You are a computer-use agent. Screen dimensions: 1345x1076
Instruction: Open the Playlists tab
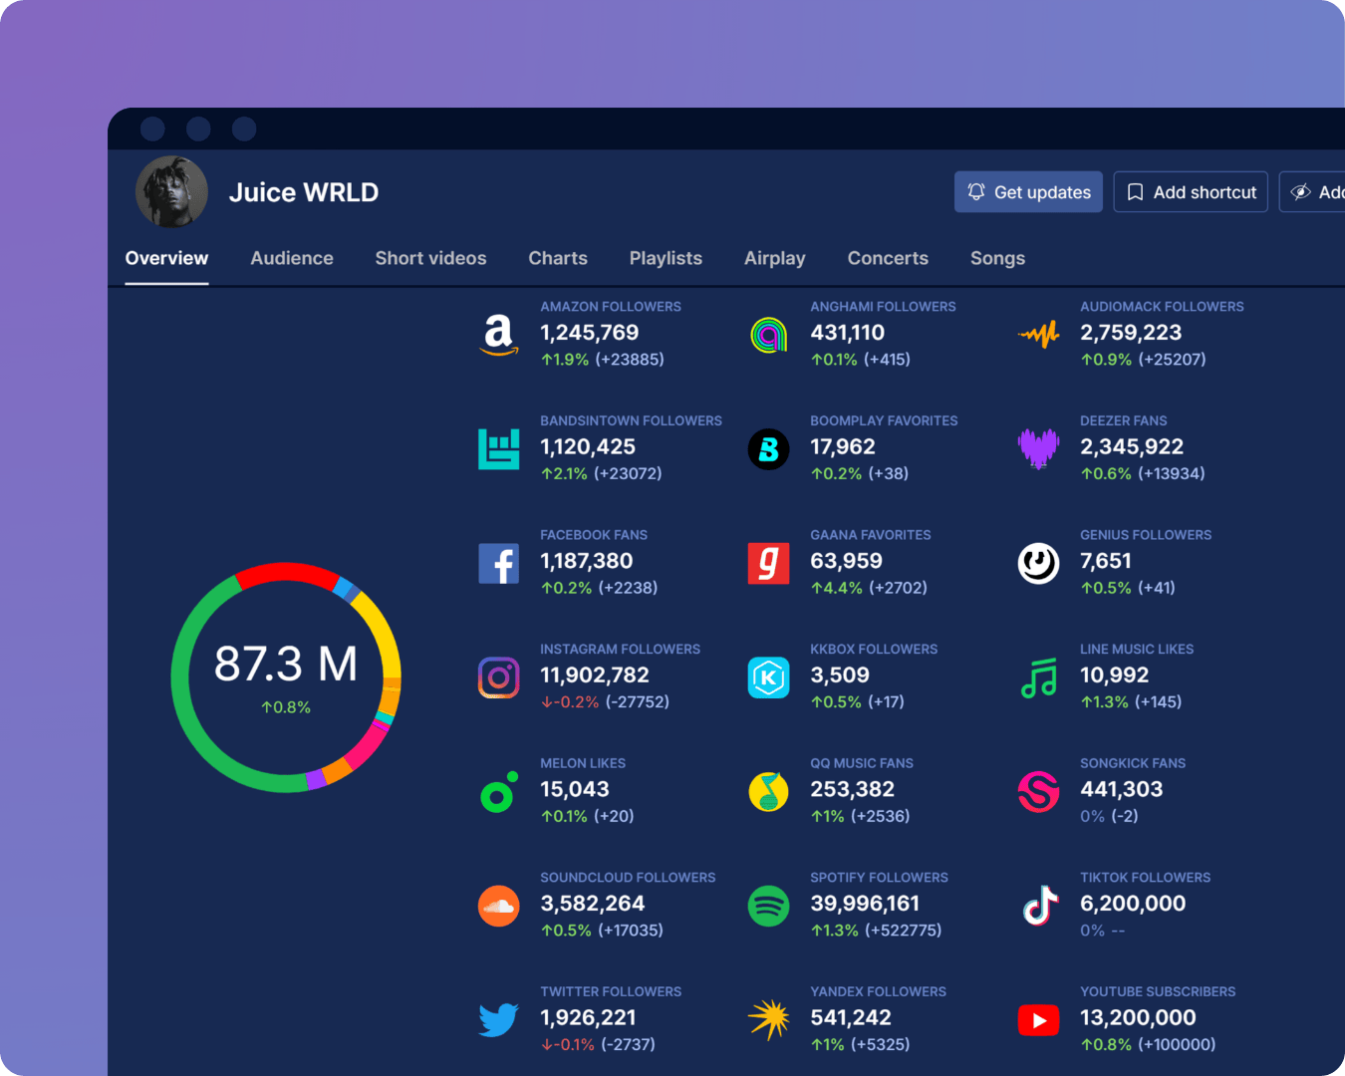[x=666, y=258]
